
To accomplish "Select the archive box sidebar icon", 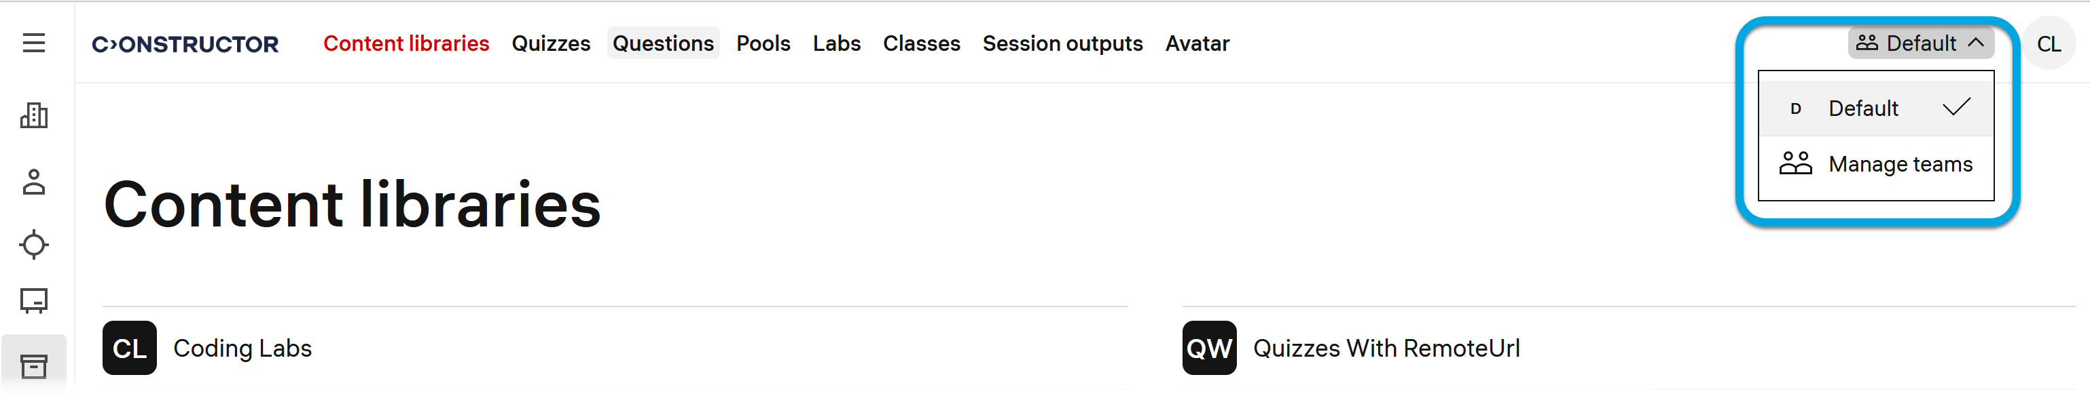I will [x=33, y=366].
